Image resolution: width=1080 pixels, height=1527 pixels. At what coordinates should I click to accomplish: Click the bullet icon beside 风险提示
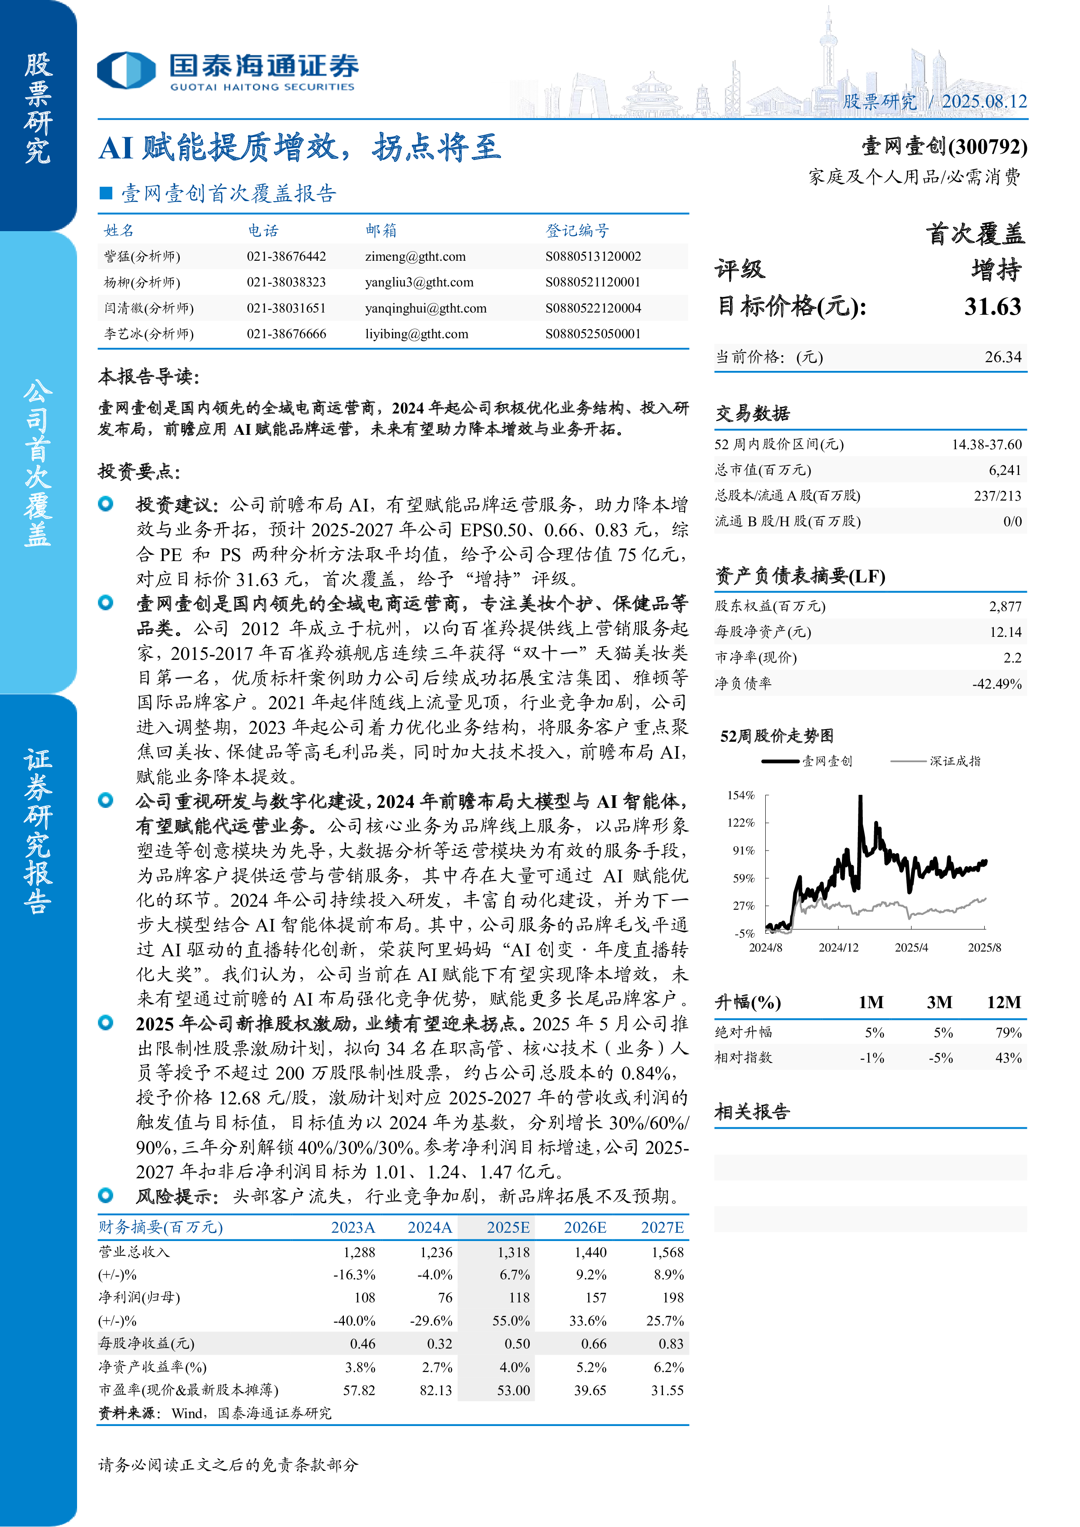(x=106, y=1195)
